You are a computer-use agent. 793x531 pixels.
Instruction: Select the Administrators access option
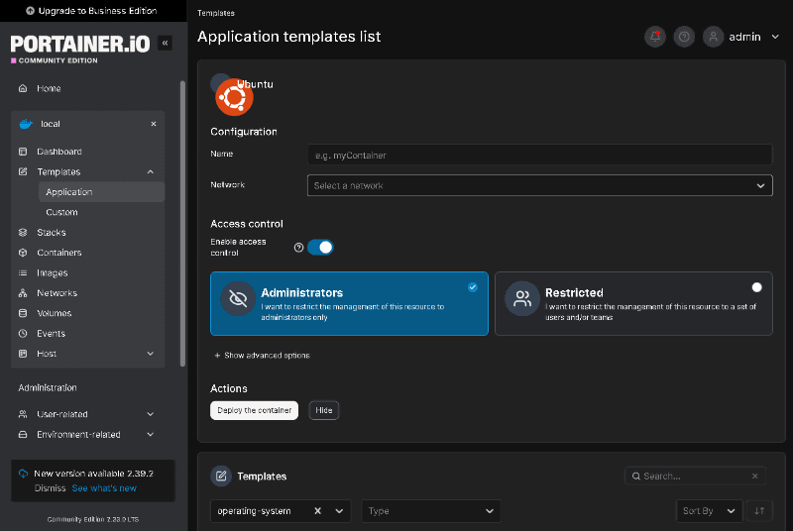click(349, 304)
